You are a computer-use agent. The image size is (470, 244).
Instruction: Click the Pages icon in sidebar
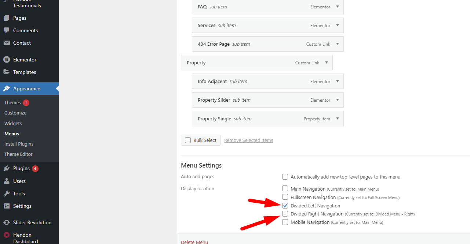click(7, 18)
